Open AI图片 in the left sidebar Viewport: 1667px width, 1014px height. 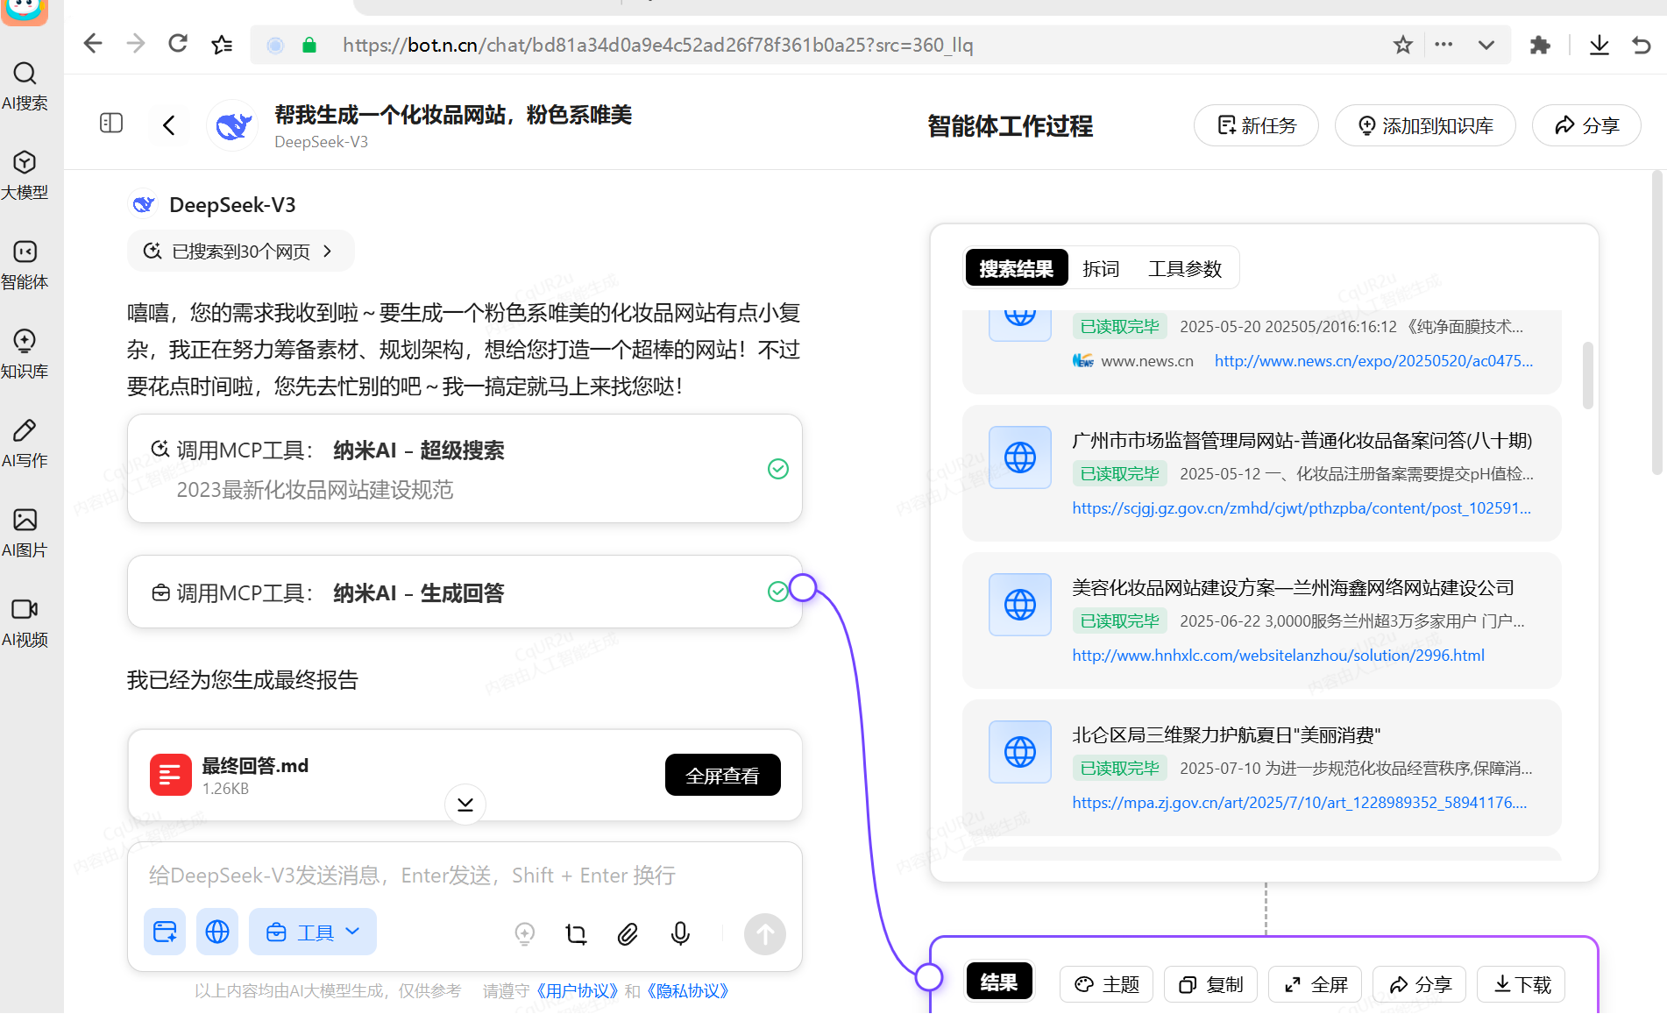25,533
